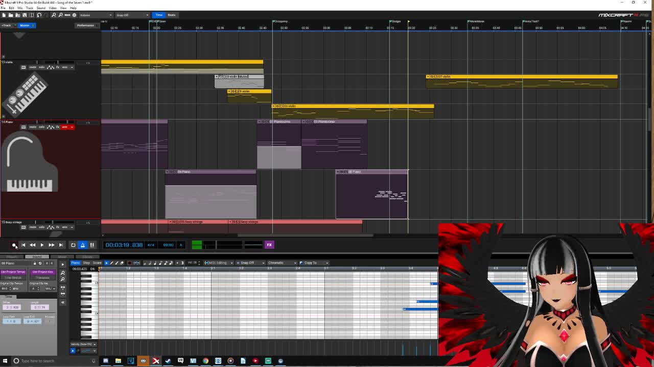Toggle the punch in/out icon

tap(92, 245)
